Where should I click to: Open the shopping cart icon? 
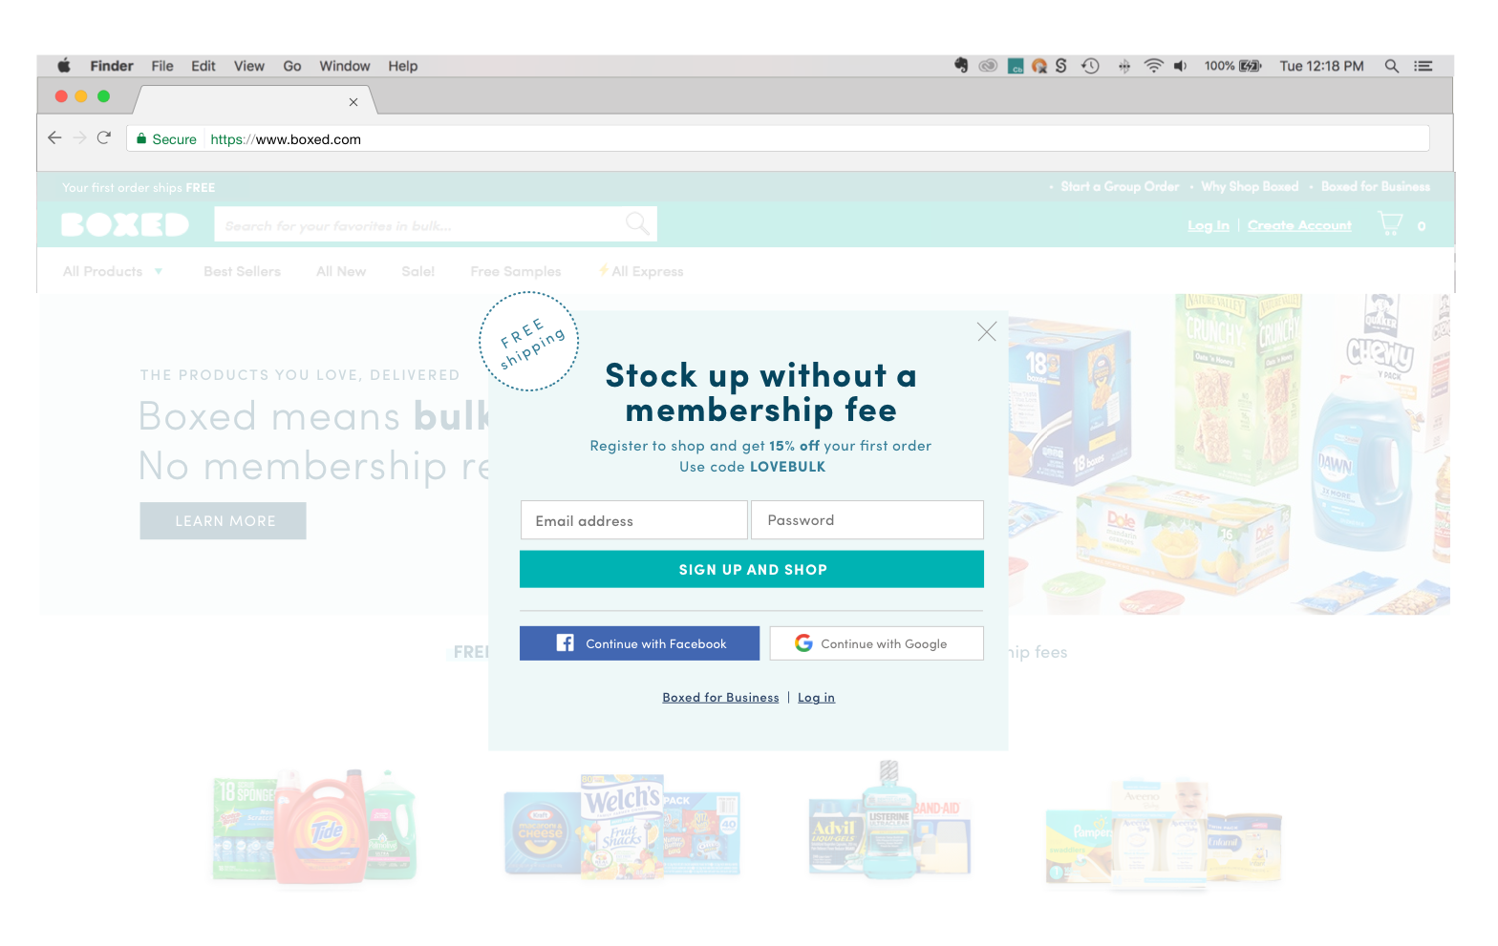tap(1390, 224)
